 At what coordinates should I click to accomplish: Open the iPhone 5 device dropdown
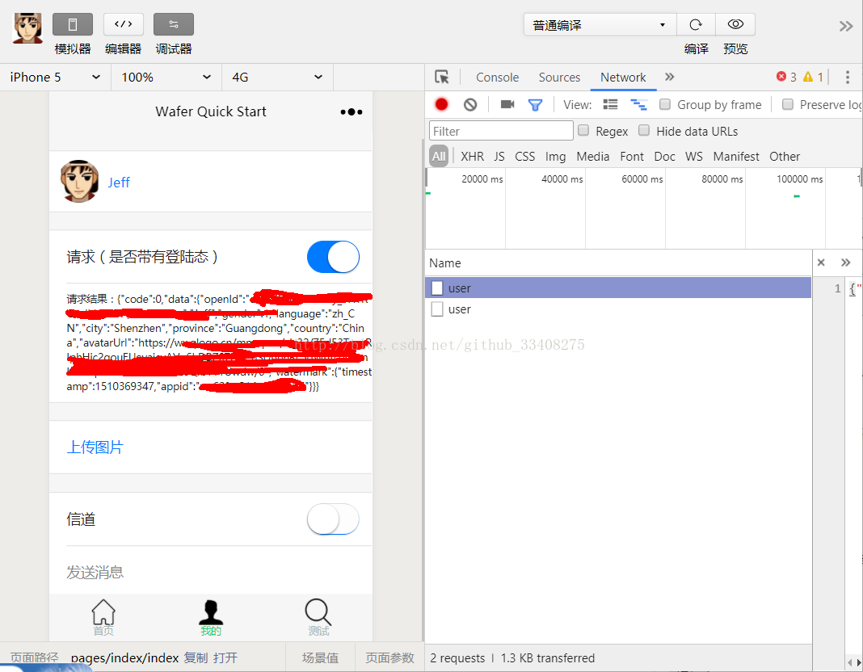pyautogui.click(x=53, y=77)
